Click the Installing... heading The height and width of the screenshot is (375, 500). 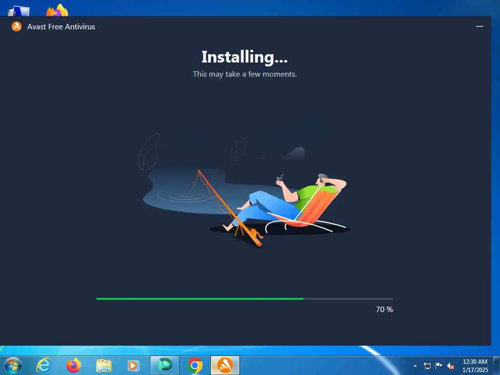(x=245, y=57)
